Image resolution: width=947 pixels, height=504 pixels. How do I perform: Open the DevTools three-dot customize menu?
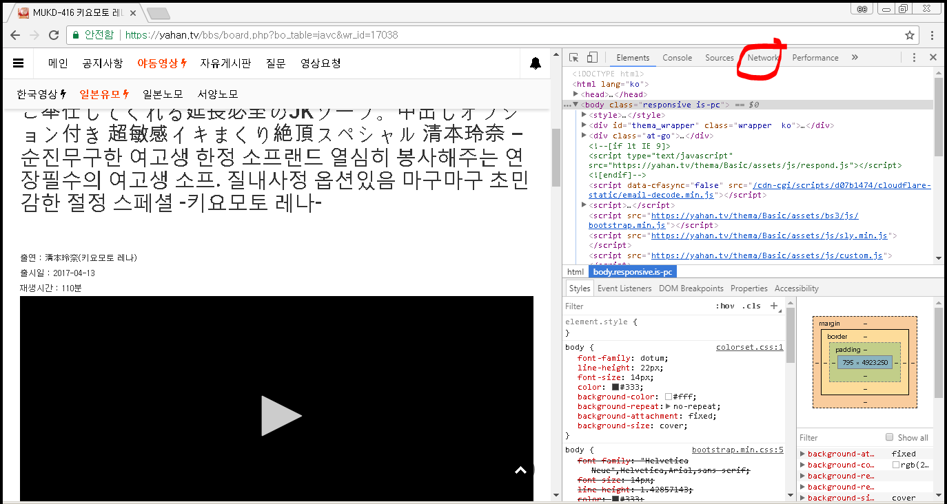tap(914, 58)
